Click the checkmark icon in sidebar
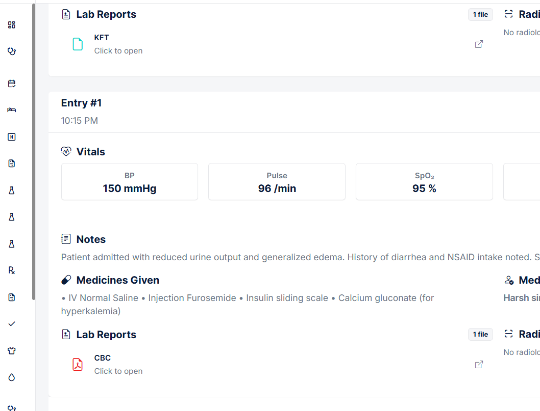Viewport: 540px width, 411px height. 12,323
